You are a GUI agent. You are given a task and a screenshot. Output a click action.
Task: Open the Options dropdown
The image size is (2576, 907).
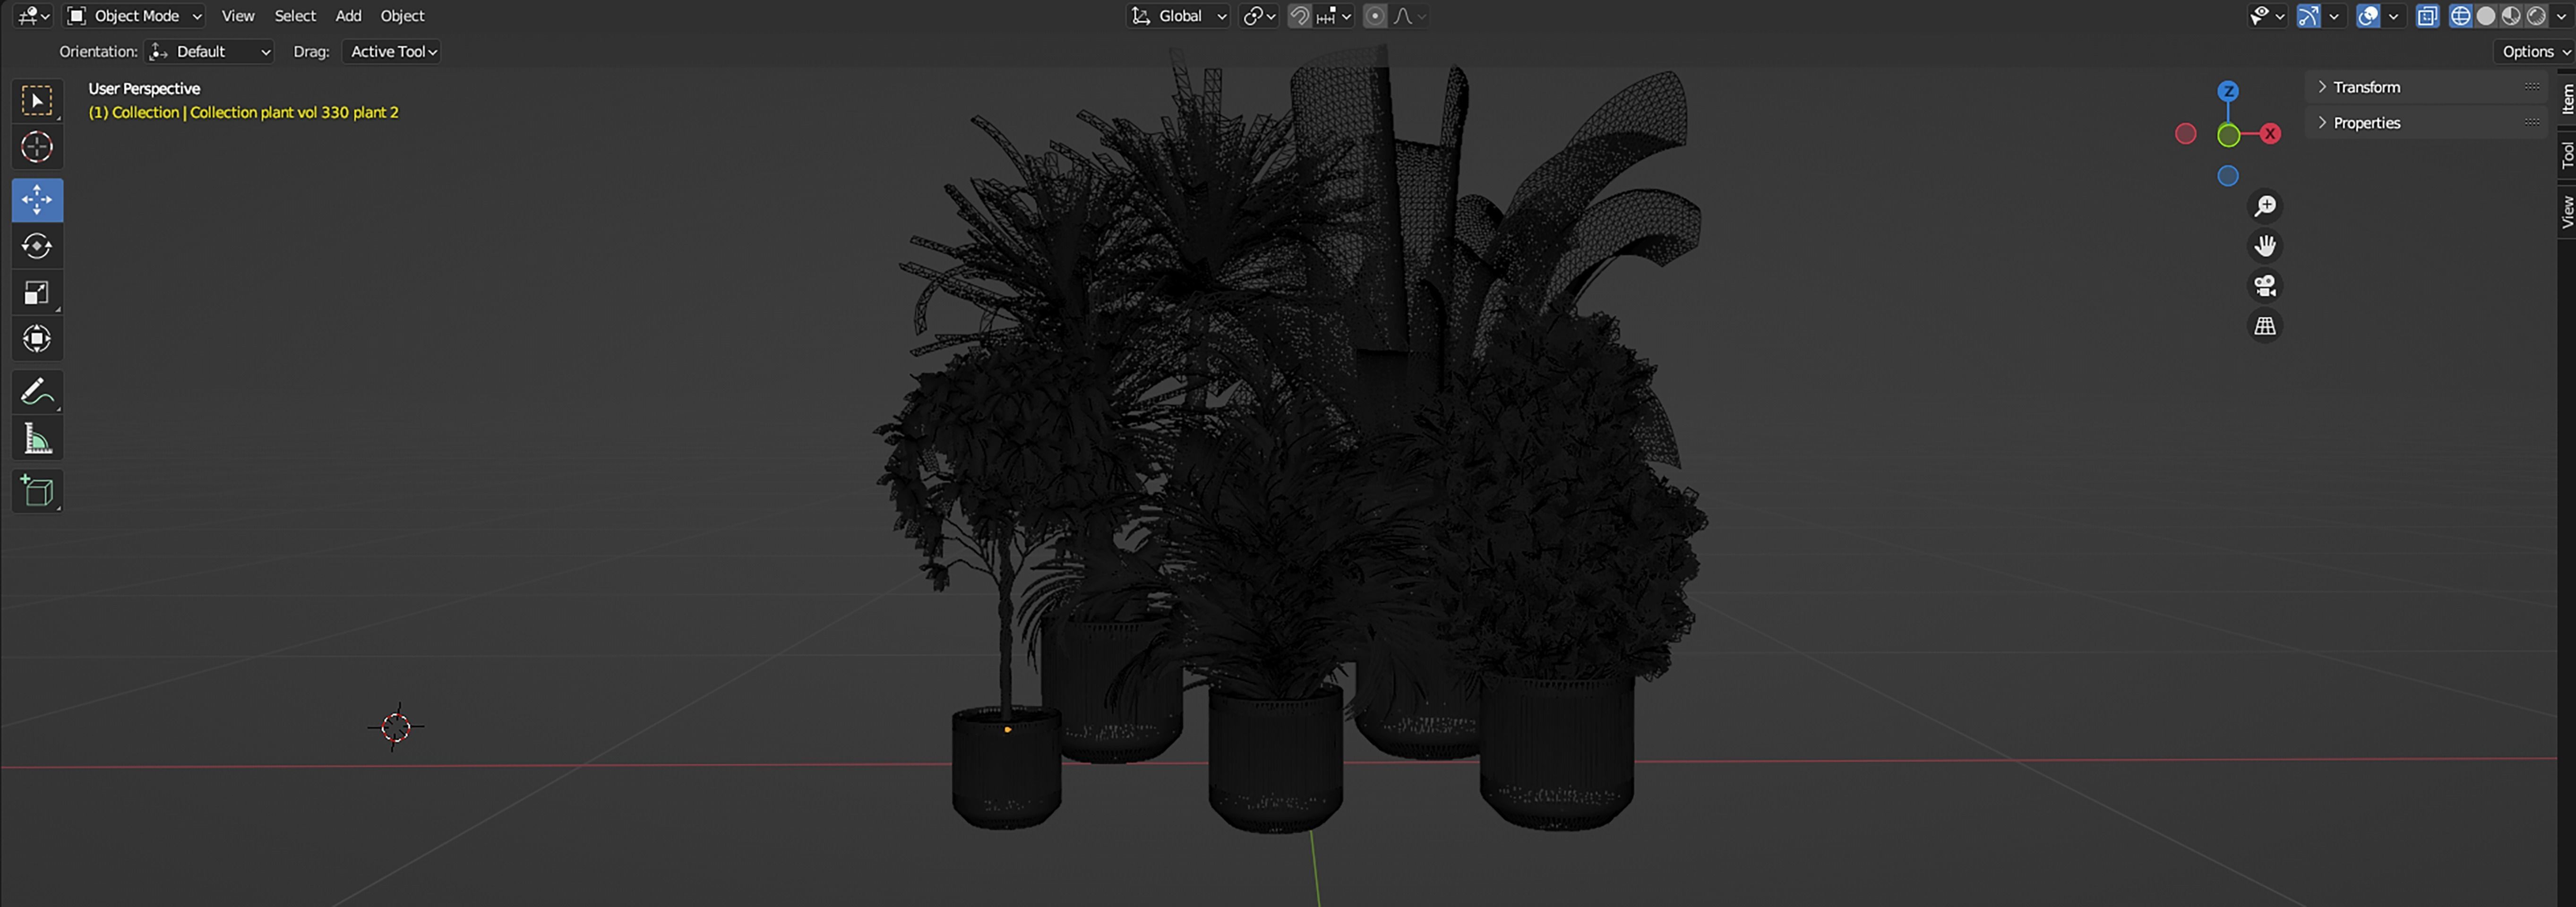pos(2535,52)
